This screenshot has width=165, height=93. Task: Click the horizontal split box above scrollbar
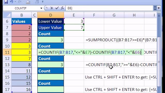point(159,13)
